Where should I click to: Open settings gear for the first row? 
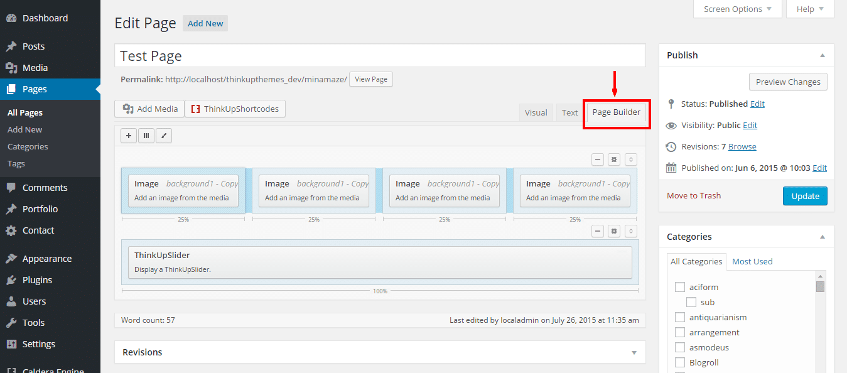point(614,159)
